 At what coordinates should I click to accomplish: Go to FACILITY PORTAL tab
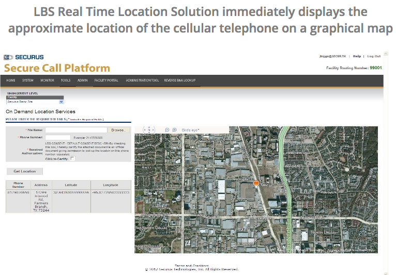tap(106, 80)
